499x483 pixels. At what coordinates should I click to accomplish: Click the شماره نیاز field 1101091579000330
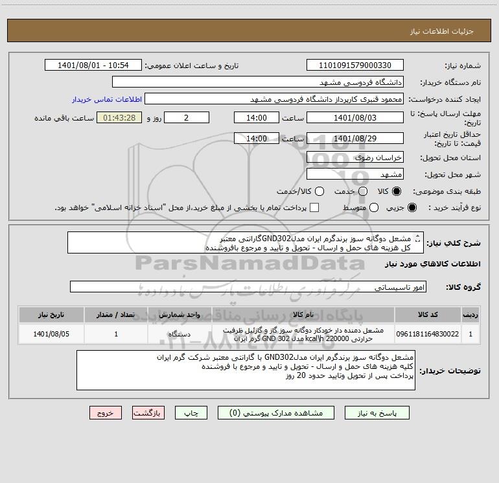355,65
